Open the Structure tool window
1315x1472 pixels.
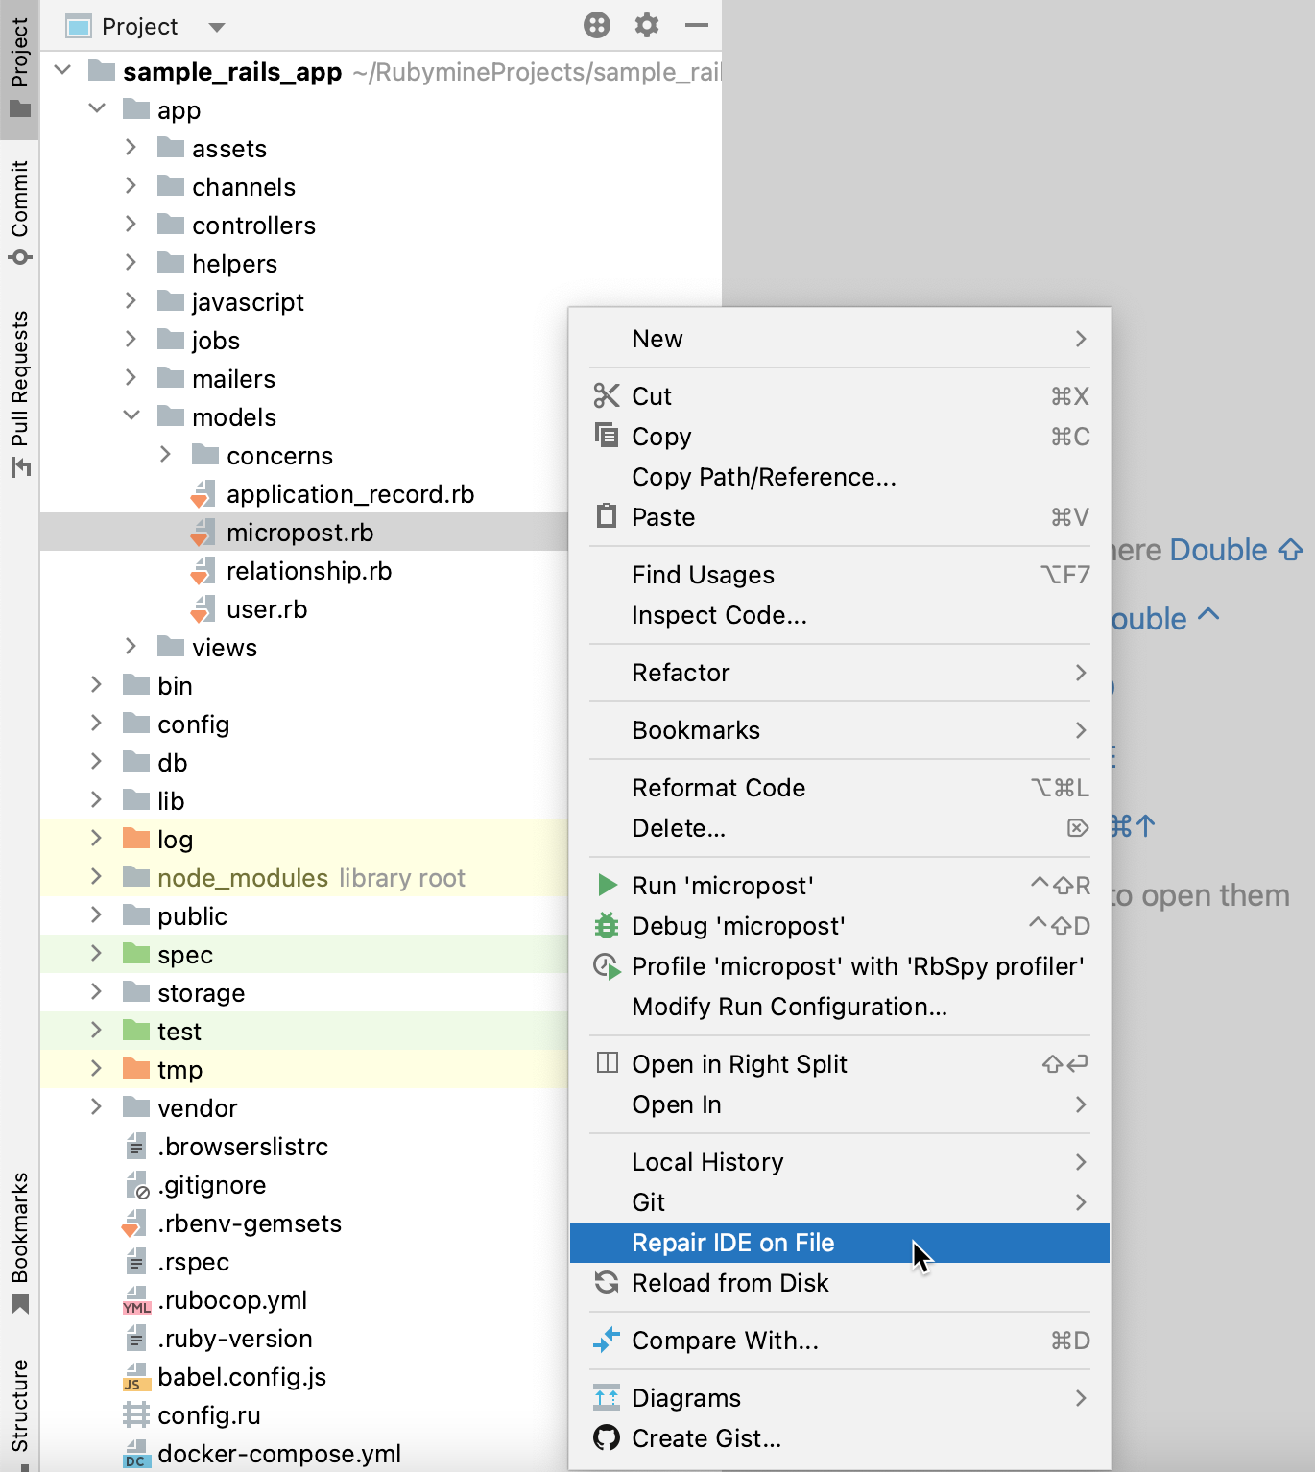pyautogui.click(x=20, y=1407)
